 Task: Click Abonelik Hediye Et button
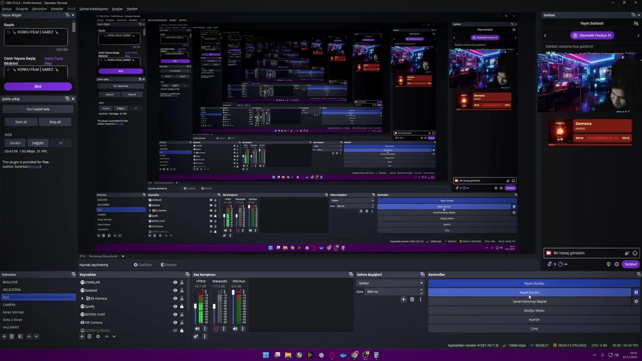pos(592,35)
